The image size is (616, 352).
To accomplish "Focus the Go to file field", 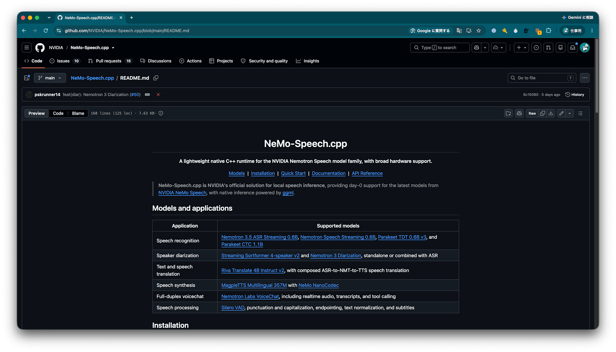I will tap(542, 78).
